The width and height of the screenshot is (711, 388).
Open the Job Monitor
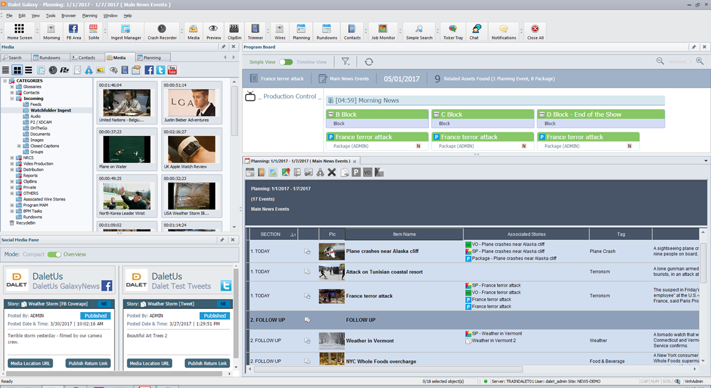tap(382, 31)
